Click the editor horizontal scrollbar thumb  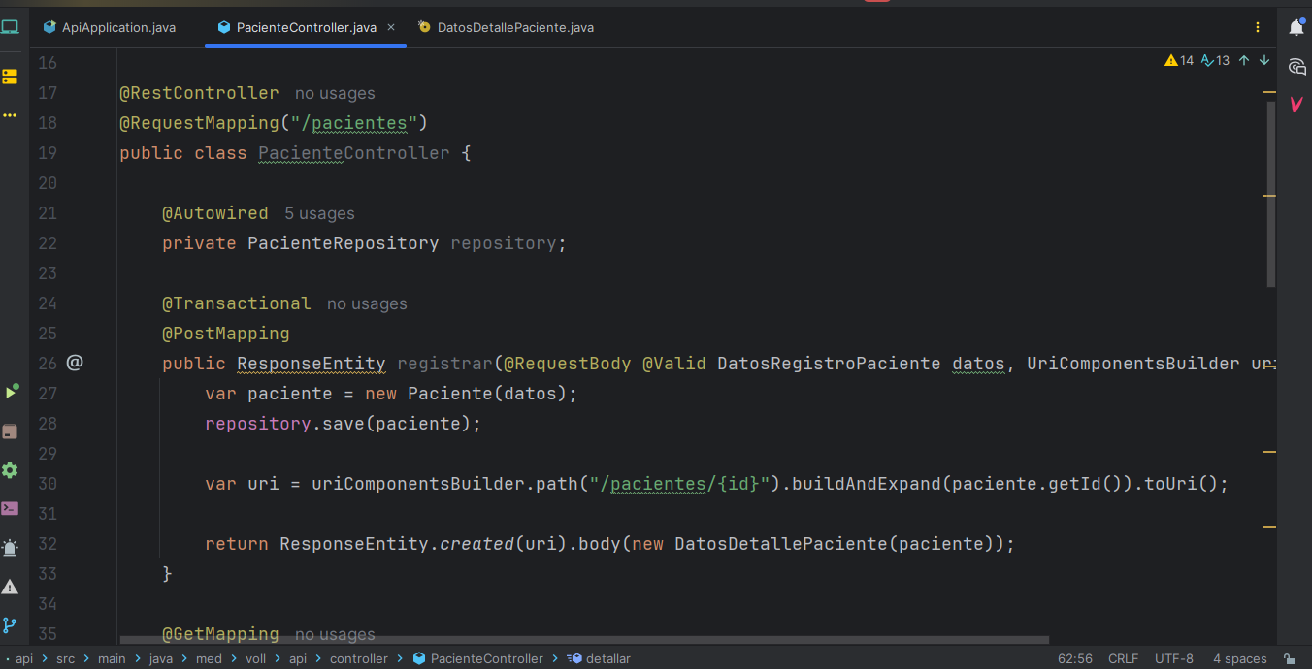pyautogui.click(x=584, y=640)
